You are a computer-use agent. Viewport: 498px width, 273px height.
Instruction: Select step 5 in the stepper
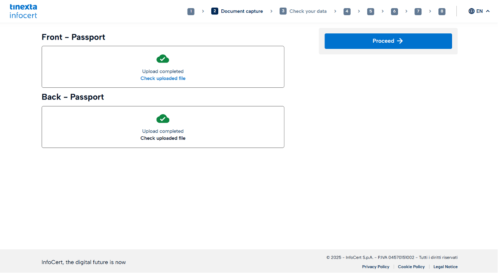(x=371, y=11)
